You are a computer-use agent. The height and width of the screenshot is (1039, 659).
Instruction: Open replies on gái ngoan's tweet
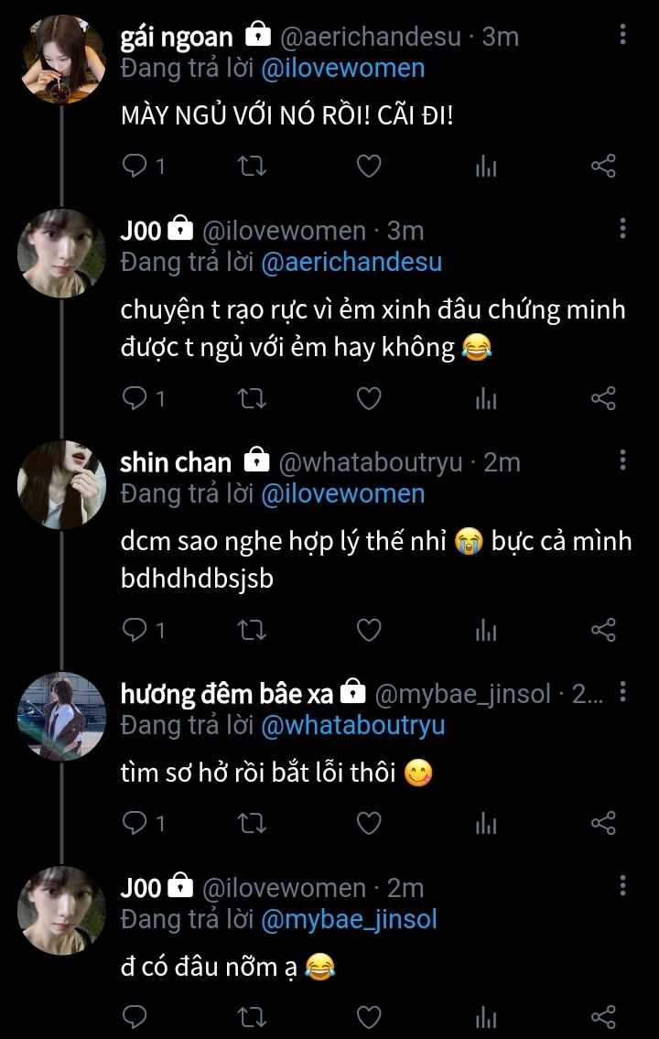(135, 167)
